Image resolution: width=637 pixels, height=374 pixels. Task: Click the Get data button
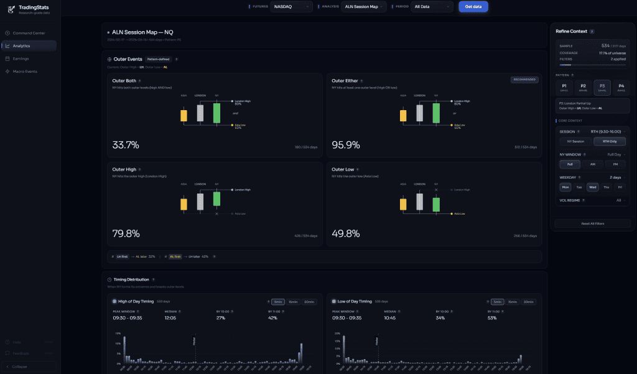pos(473,6)
